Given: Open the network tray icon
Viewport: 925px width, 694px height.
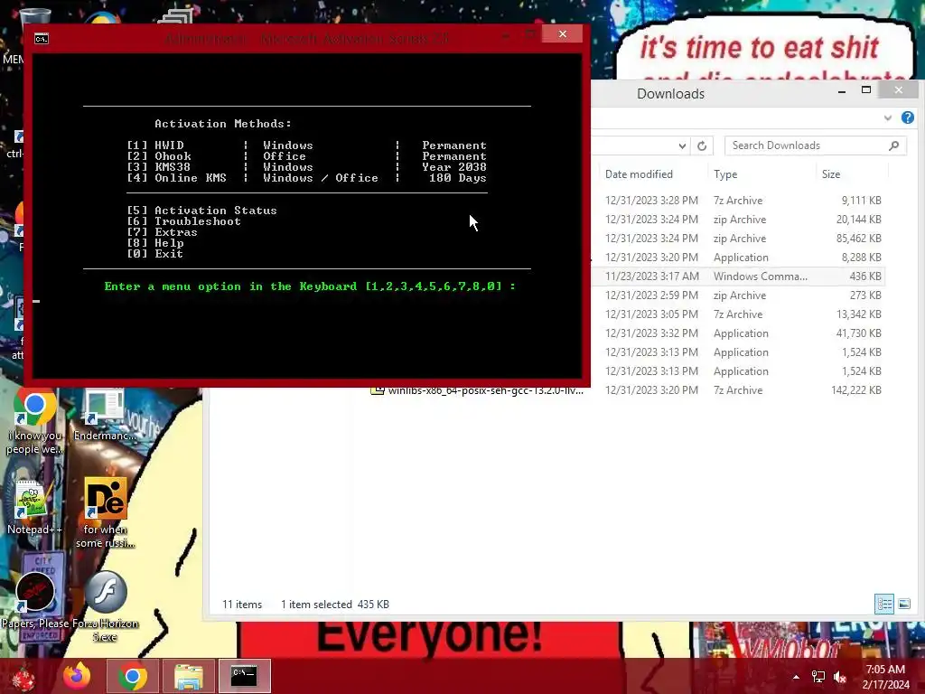Looking at the screenshot, I should click(818, 677).
